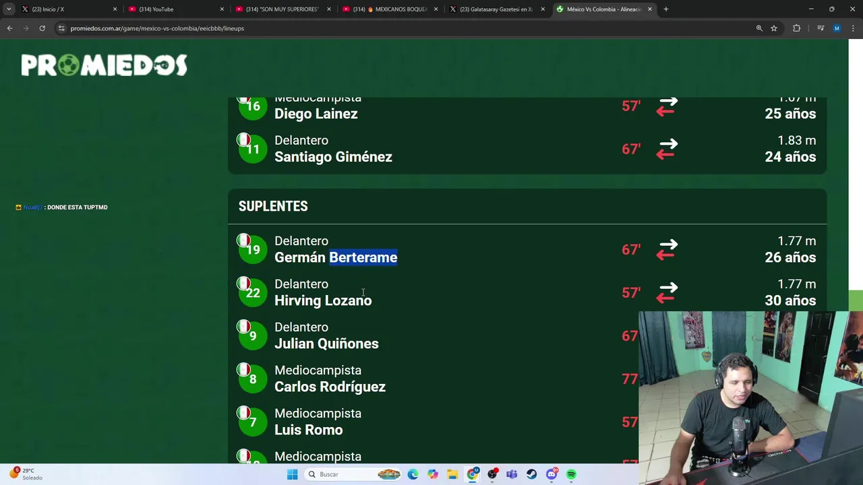863x485 pixels.
Task: Click player name Diego Lainez
Action: (x=316, y=114)
